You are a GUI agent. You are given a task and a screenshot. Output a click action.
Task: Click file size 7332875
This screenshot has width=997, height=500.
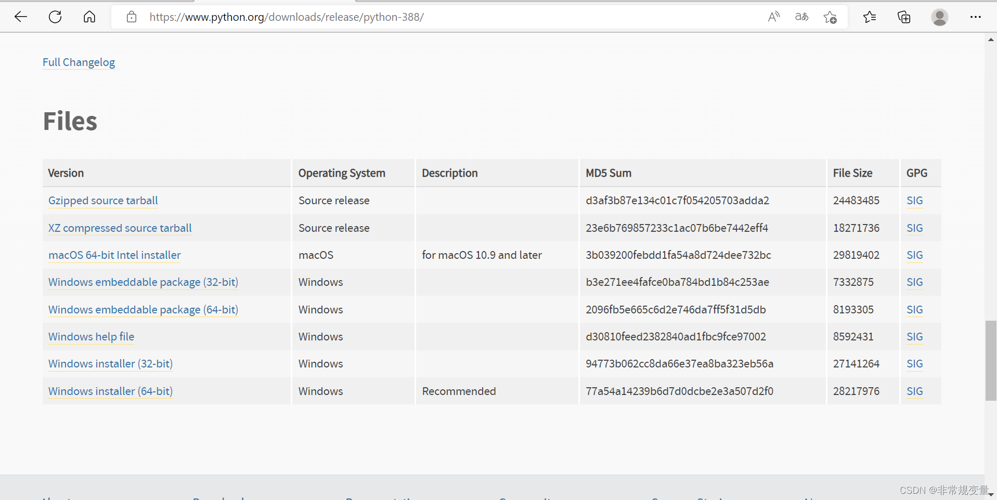pos(853,282)
